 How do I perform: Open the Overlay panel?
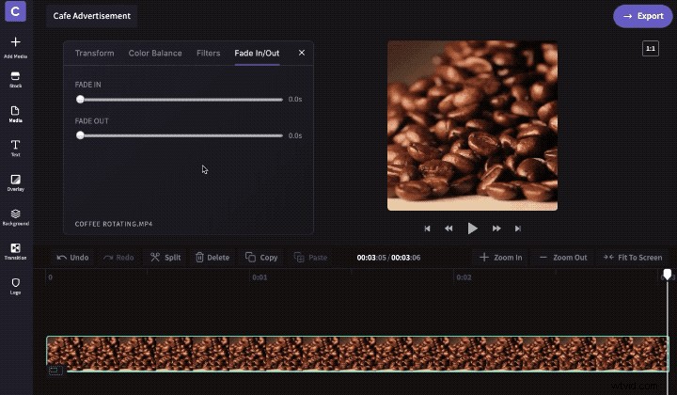tap(16, 182)
